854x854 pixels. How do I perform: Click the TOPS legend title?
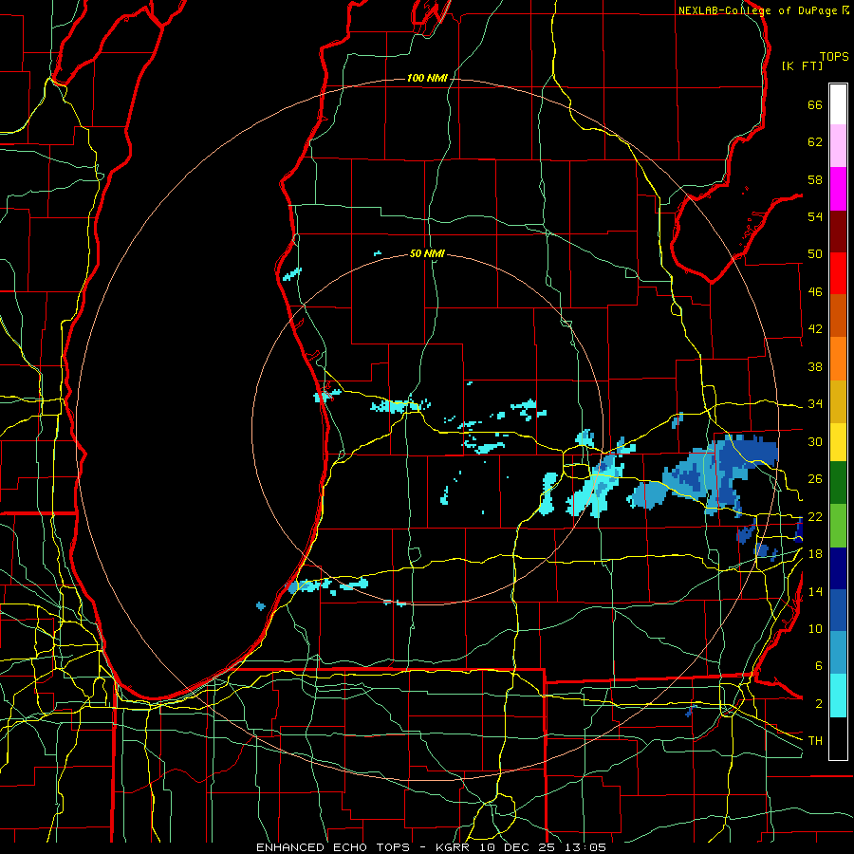point(834,57)
